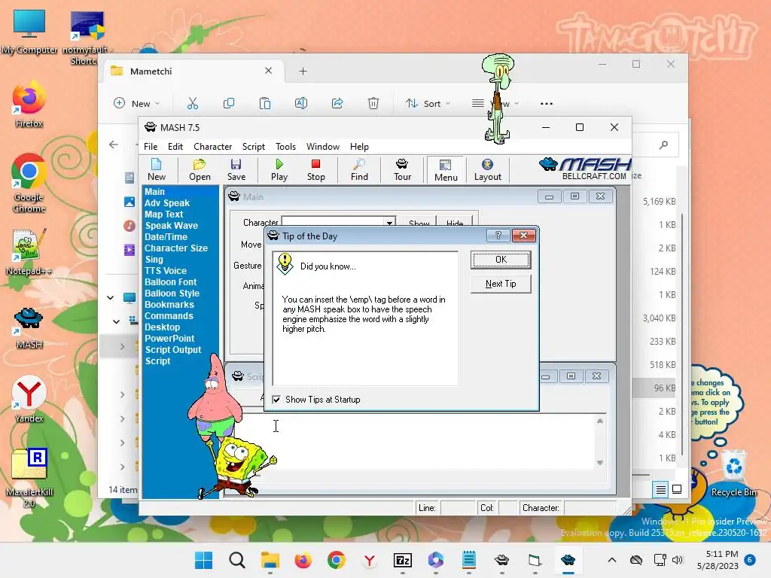Choose Character Size in the side menu

(x=175, y=248)
